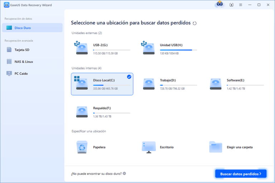
Task: Click the Software(E:) drive icon
Action: [x=216, y=84]
